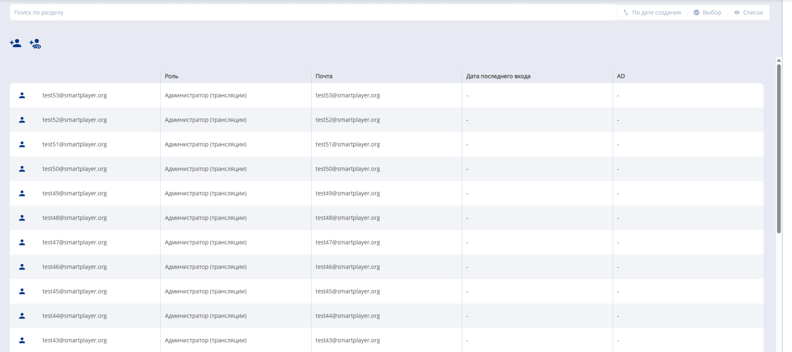Click the Почта column header
This screenshot has height=352, width=792.
[324, 76]
